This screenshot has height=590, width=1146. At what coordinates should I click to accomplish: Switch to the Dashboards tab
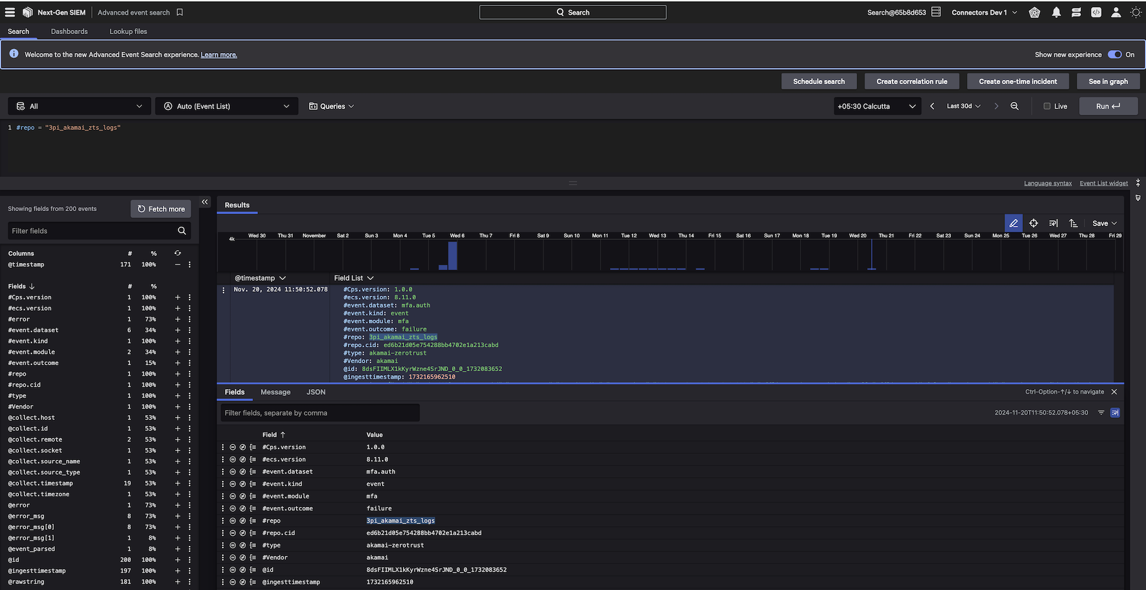tap(69, 32)
